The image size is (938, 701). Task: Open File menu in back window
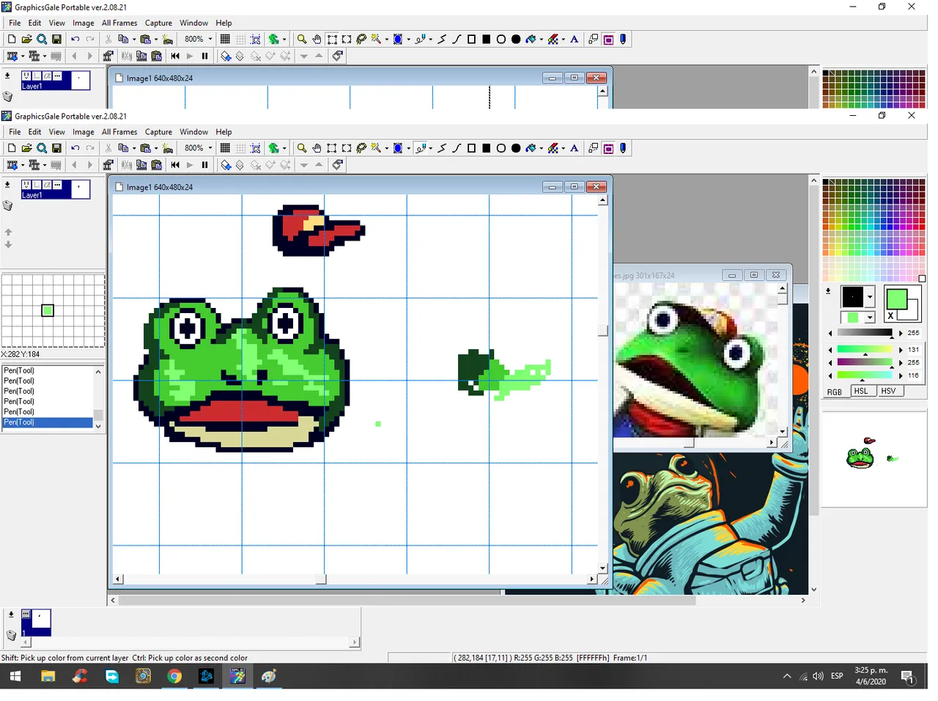pos(15,23)
